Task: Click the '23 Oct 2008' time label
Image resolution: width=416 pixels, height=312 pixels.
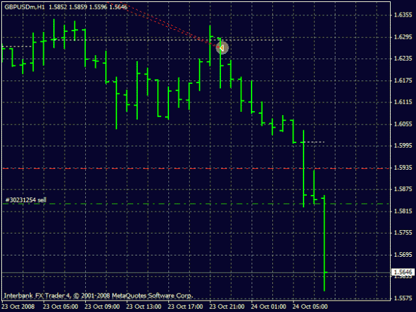Action: click(x=19, y=307)
